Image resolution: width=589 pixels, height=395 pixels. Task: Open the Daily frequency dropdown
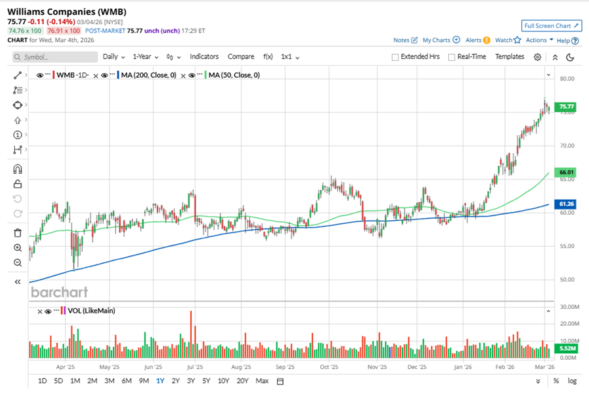click(113, 57)
